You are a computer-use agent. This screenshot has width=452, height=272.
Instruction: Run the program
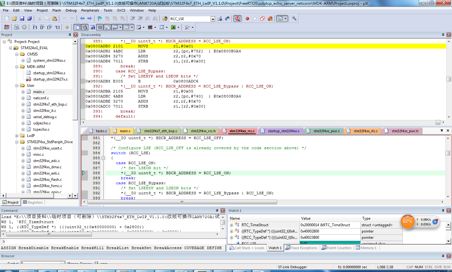[17, 28]
